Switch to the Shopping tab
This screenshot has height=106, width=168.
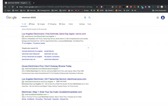(52, 24)
